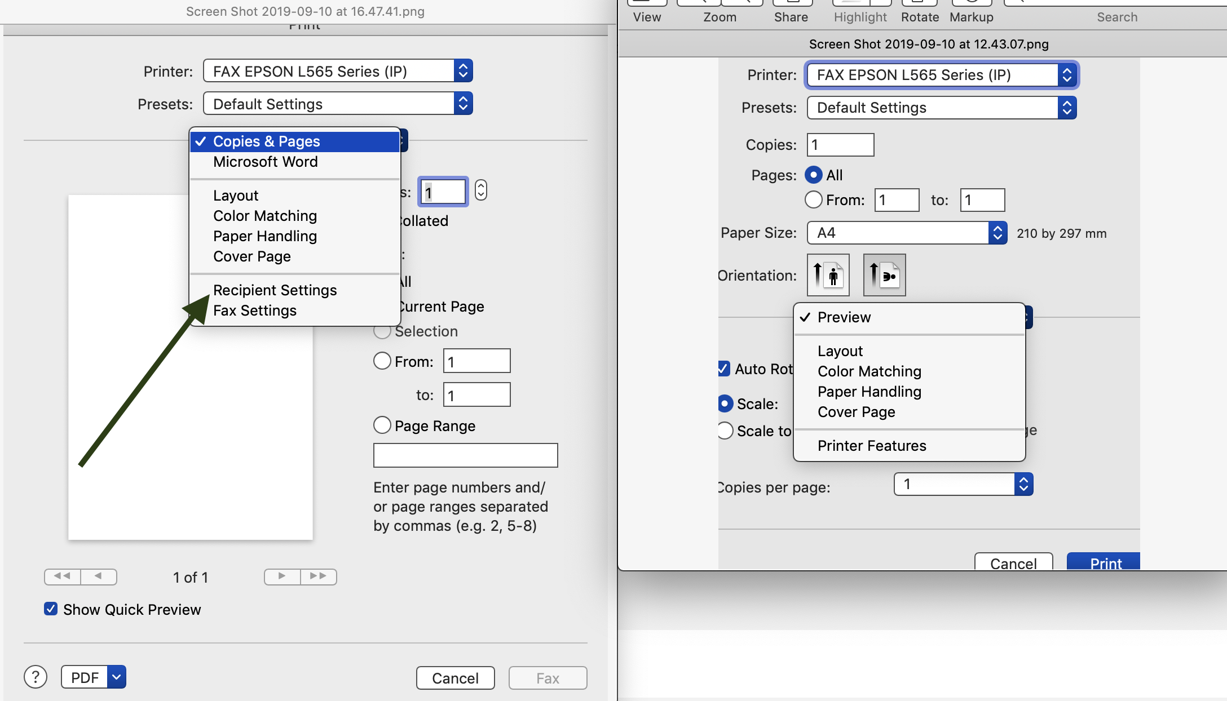Click the portrait orientation icon
This screenshot has width=1227, height=701.
pyautogui.click(x=828, y=275)
